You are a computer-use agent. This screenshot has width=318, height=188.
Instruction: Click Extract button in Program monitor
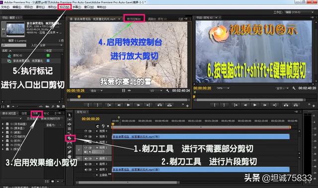pos(296,105)
